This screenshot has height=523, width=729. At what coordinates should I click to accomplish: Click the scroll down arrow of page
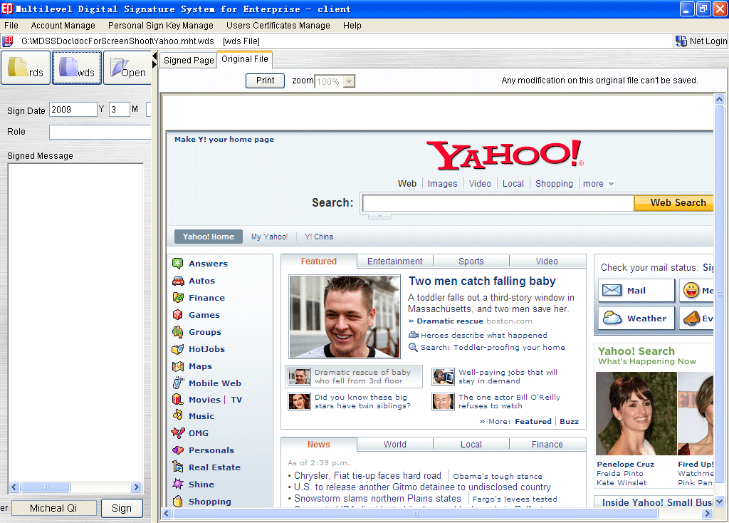[719, 502]
